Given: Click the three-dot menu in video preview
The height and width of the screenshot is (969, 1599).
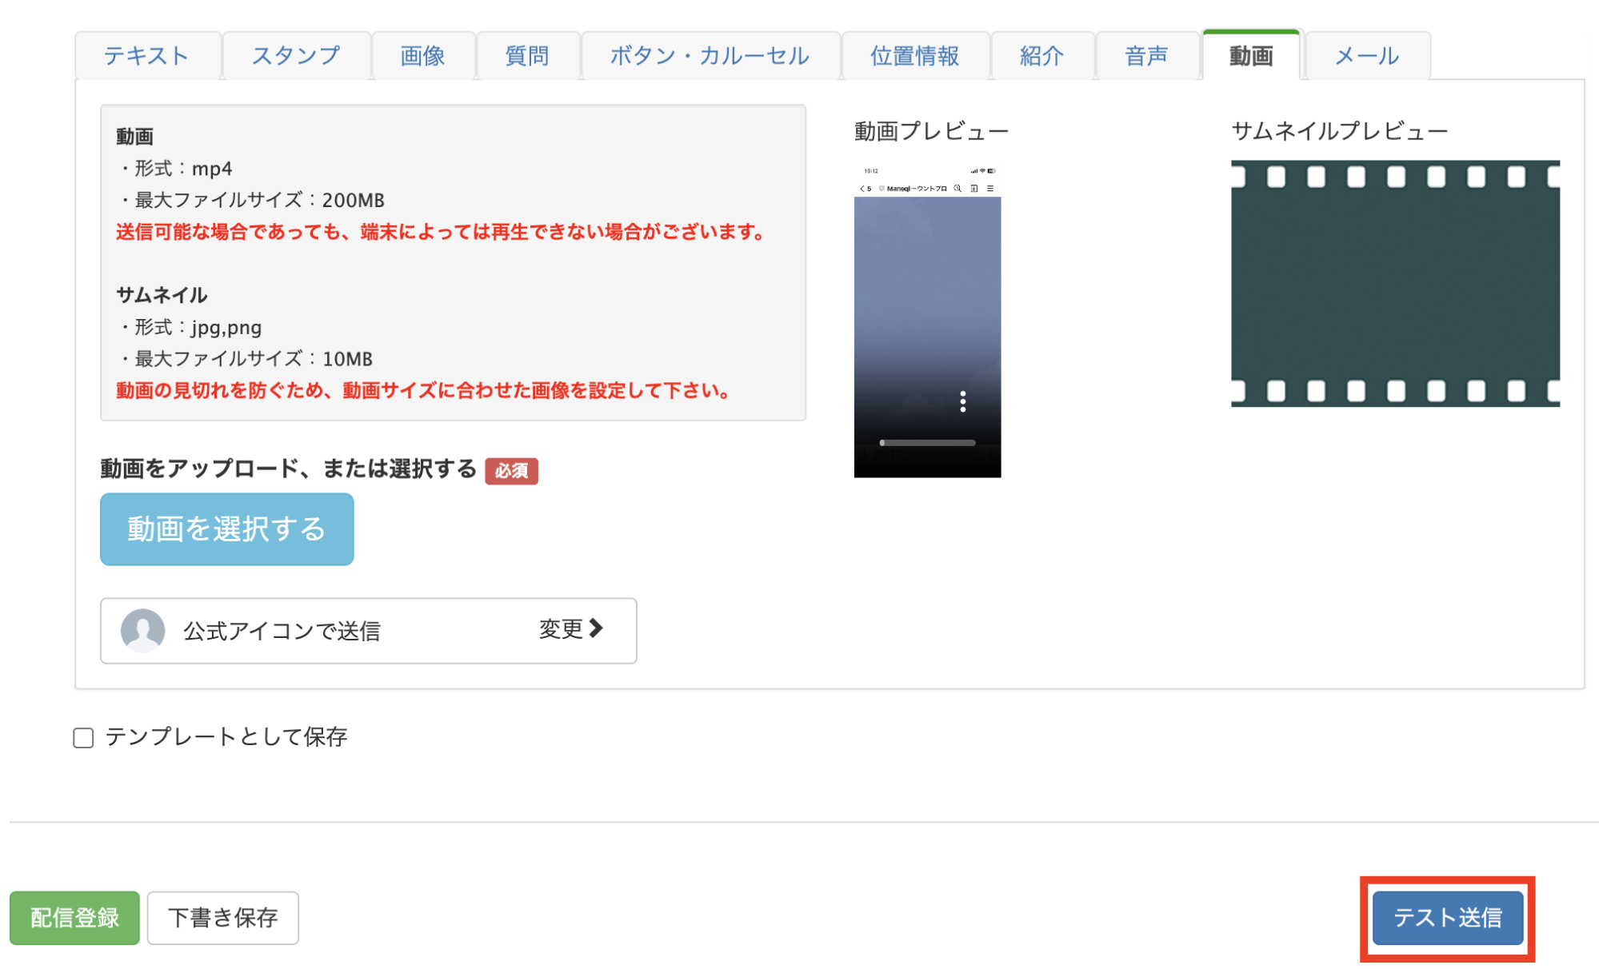Looking at the screenshot, I should click(962, 401).
